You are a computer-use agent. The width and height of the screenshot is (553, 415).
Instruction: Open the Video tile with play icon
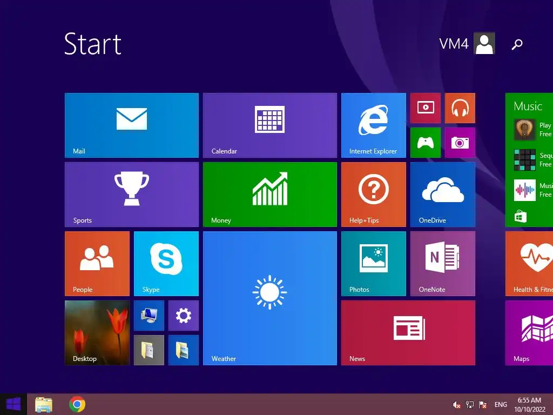click(426, 108)
